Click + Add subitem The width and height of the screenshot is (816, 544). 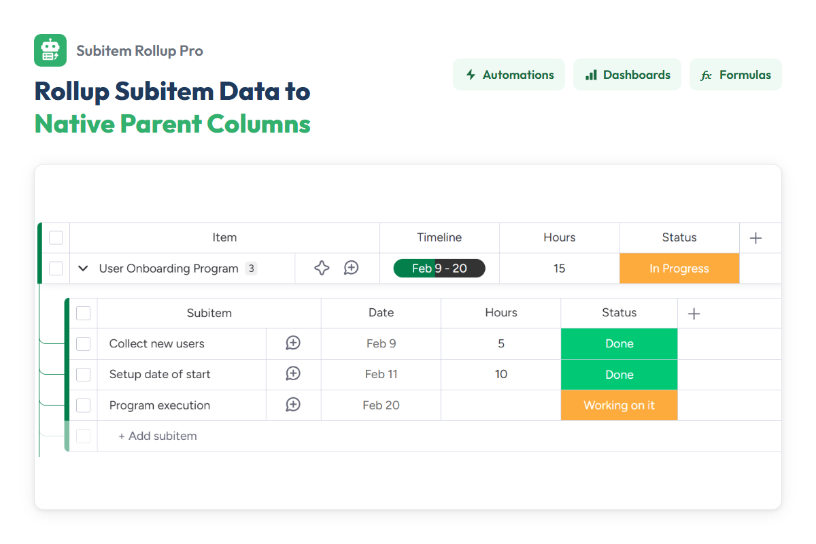coord(158,436)
